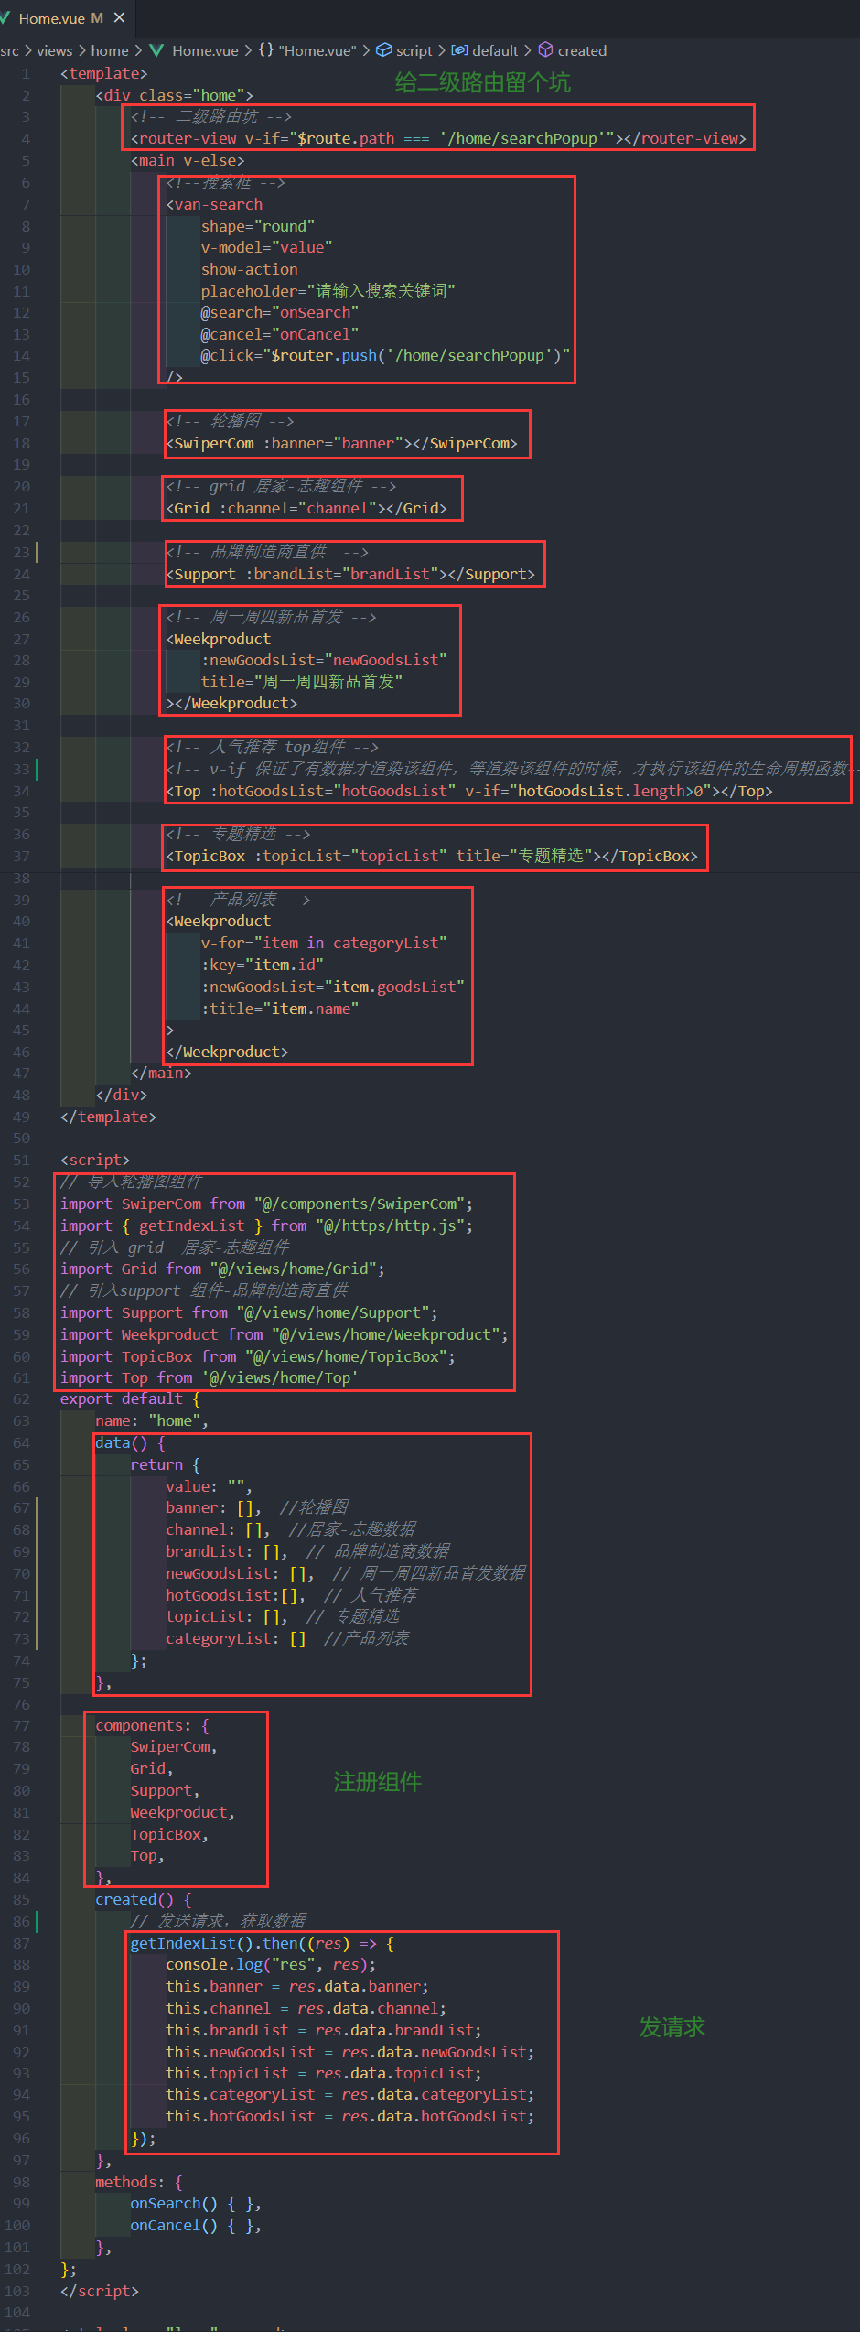Click the onCancel() method stub
860x2332 pixels.
click(x=196, y=2225)
